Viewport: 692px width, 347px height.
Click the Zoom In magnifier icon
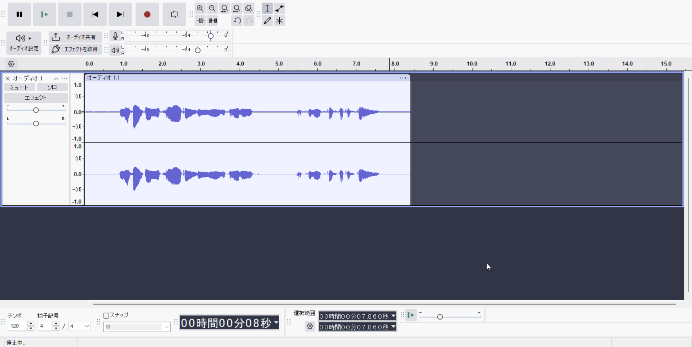point(200,8)
